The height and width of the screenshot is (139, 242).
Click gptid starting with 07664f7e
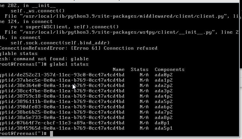click(62, 123)
